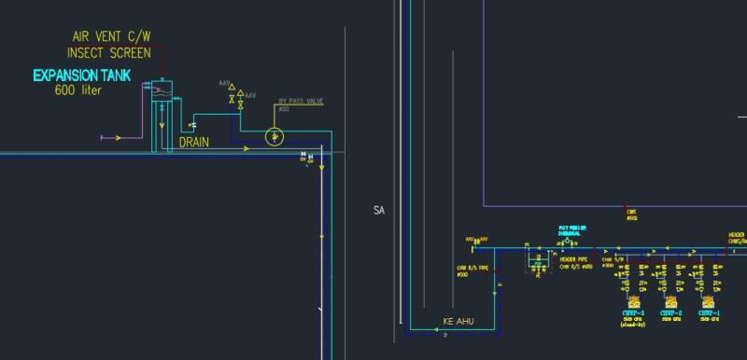747x360 pixels.
Task: Select the CHWP-2 pump label
Action: click(x=670, y=313)
